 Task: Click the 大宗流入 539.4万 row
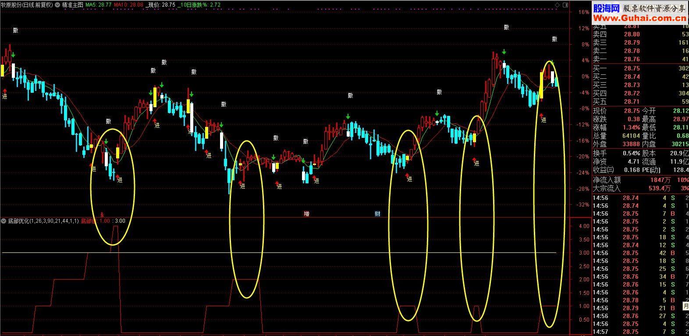(x=640, y=189)
